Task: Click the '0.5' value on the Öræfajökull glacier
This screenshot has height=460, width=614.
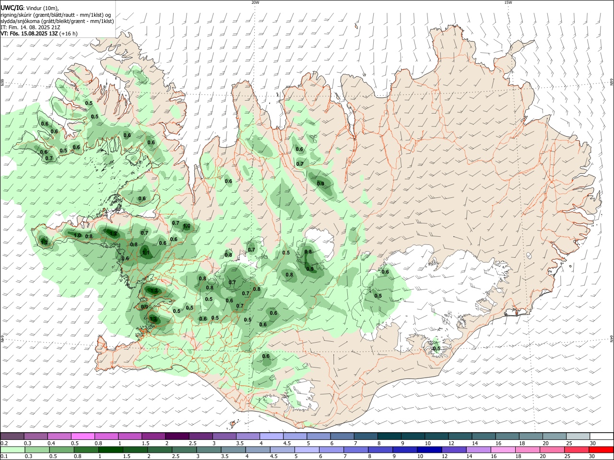Action: click(437, 348)
